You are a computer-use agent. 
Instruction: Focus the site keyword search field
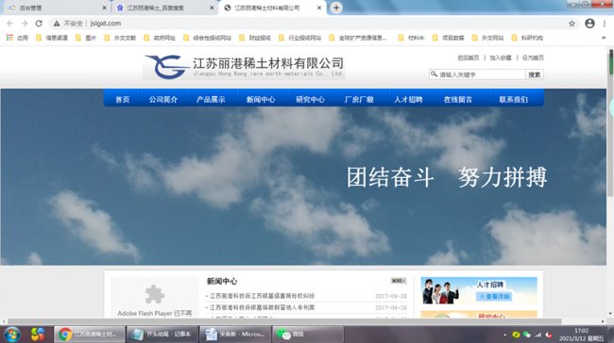click(477, 74)
